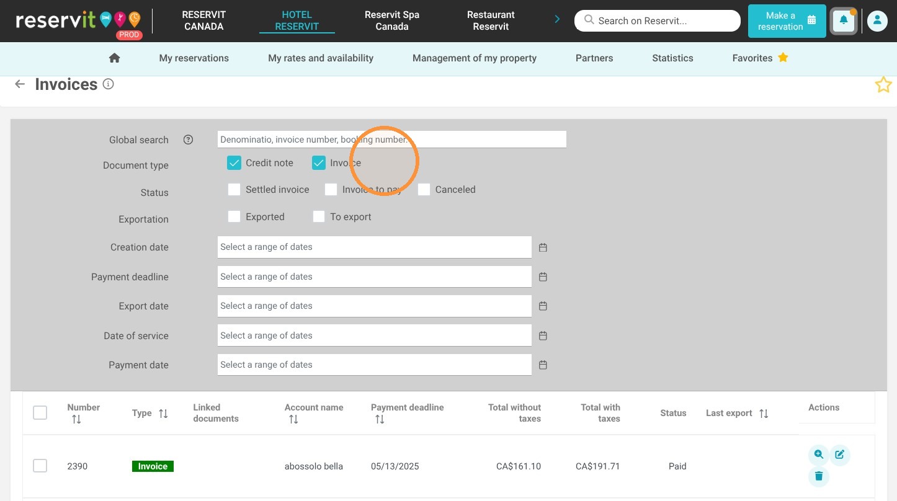Screen dimensions: 897x501
Task: Sort the table by Account name
Action: click(x=293, y=420)
